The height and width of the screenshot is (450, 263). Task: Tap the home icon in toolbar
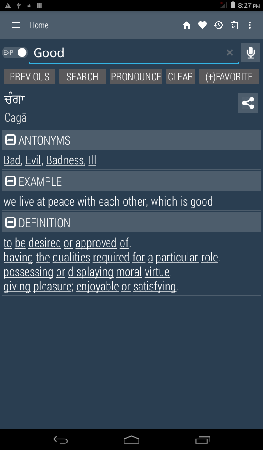click(187, 25)
